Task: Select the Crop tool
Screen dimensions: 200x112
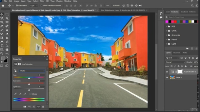Action: (x=2, y=22)
